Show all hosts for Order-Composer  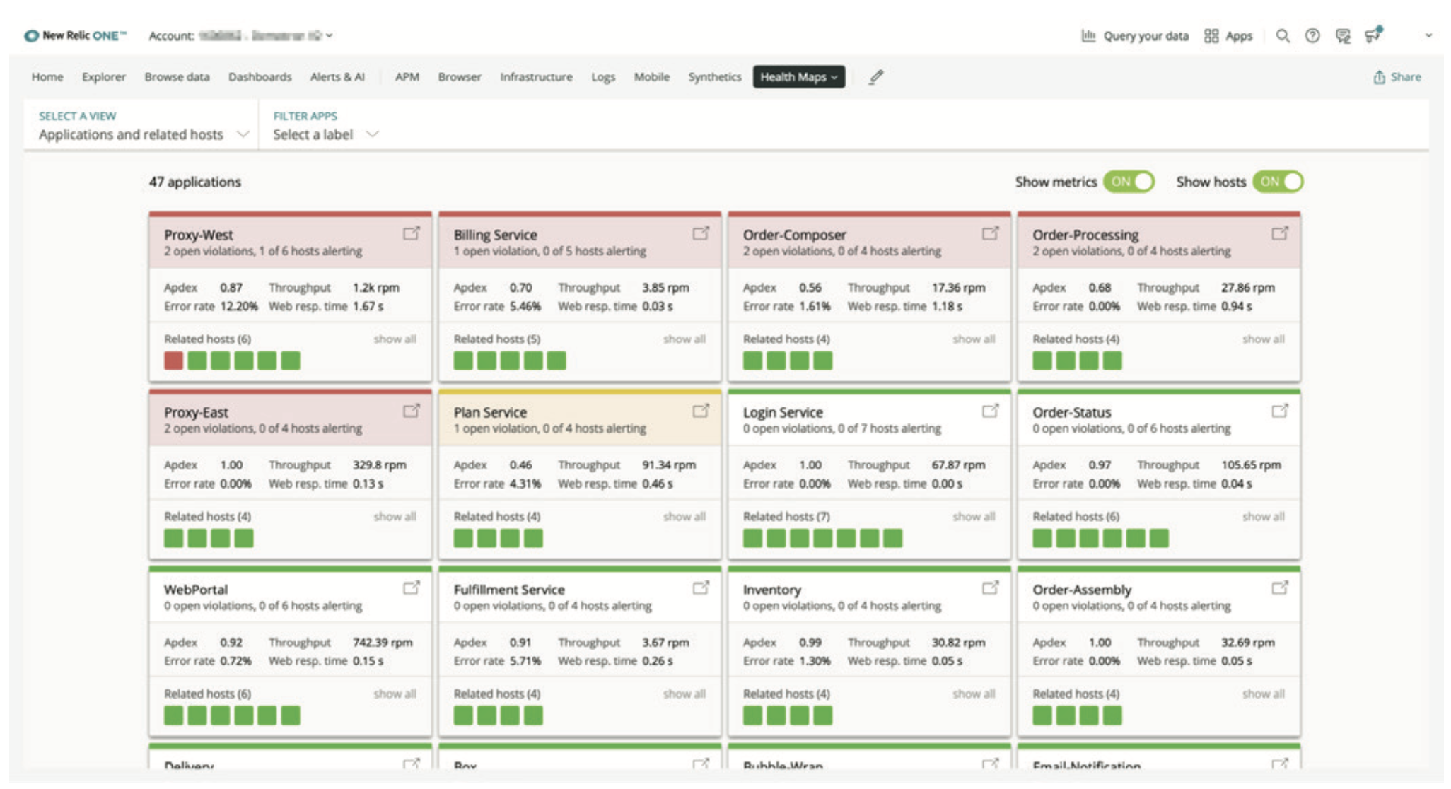974,339
